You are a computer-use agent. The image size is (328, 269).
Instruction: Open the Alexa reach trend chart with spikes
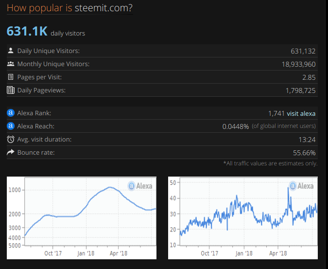(x=243, y=218)
